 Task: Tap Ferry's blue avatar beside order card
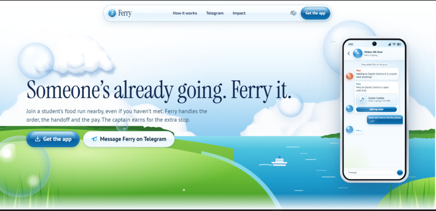coord(349,109)
